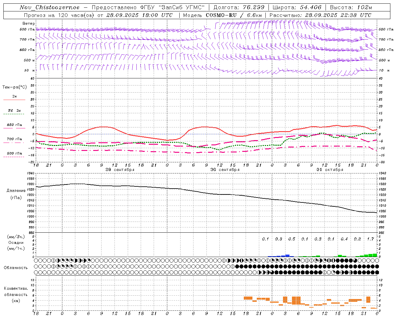Click the 'Td 2м' legend entry
Image resolution: width=395 pixels, height=316 pixels.
(15, 110)
